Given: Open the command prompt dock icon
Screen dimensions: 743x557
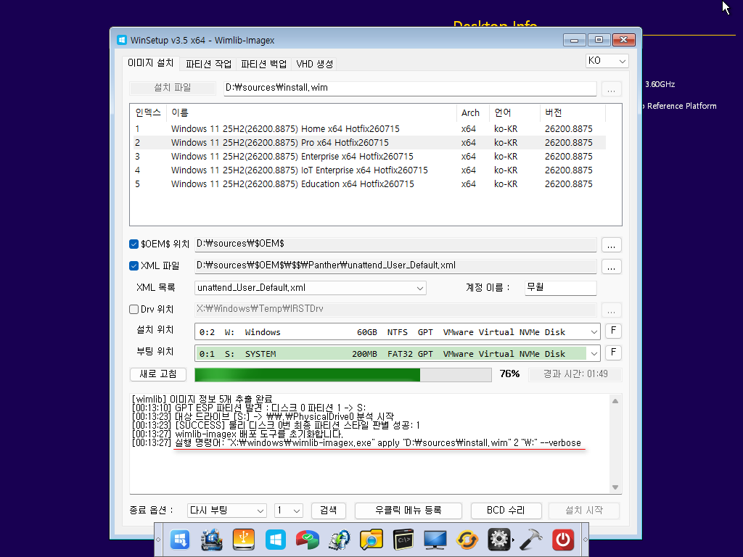Looking at the screenshot, I should coord(403,540).
